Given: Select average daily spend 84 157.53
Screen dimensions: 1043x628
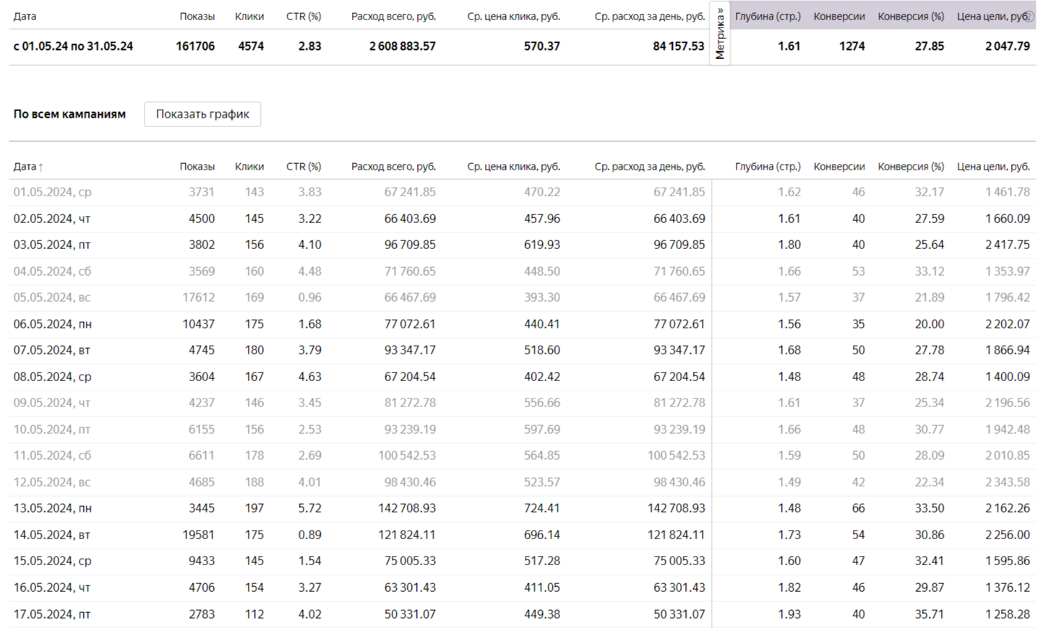Looking at the screenshot, I should coord(679,46).
